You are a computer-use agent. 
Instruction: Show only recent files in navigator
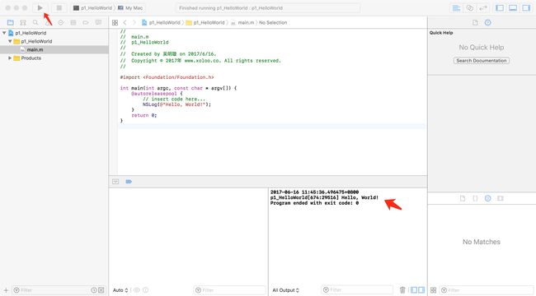coord(94,290)
